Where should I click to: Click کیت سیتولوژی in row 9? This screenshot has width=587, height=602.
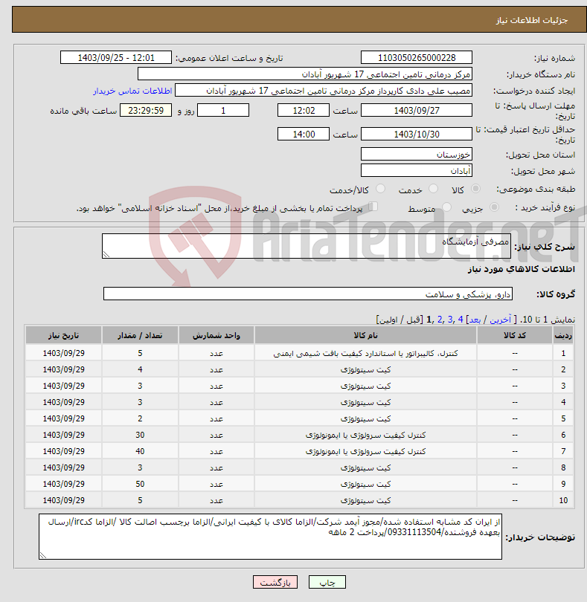coord(365,484)
